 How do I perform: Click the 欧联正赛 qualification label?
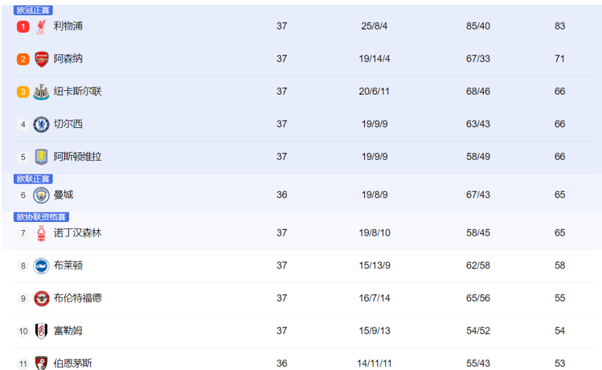coord(33,179)
